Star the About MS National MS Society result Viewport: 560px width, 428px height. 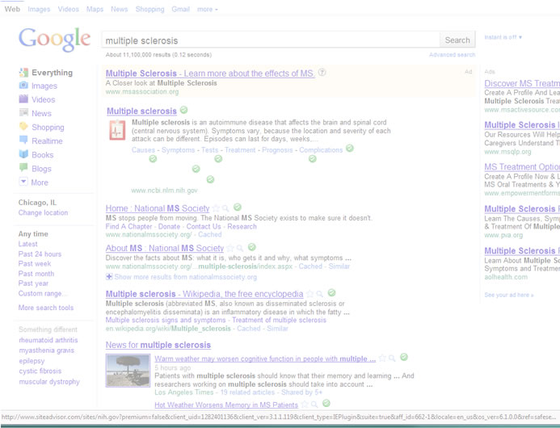point(230,248)
